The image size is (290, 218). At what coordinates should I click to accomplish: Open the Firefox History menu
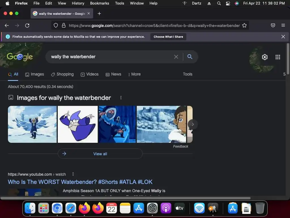(x=78, y=3)
